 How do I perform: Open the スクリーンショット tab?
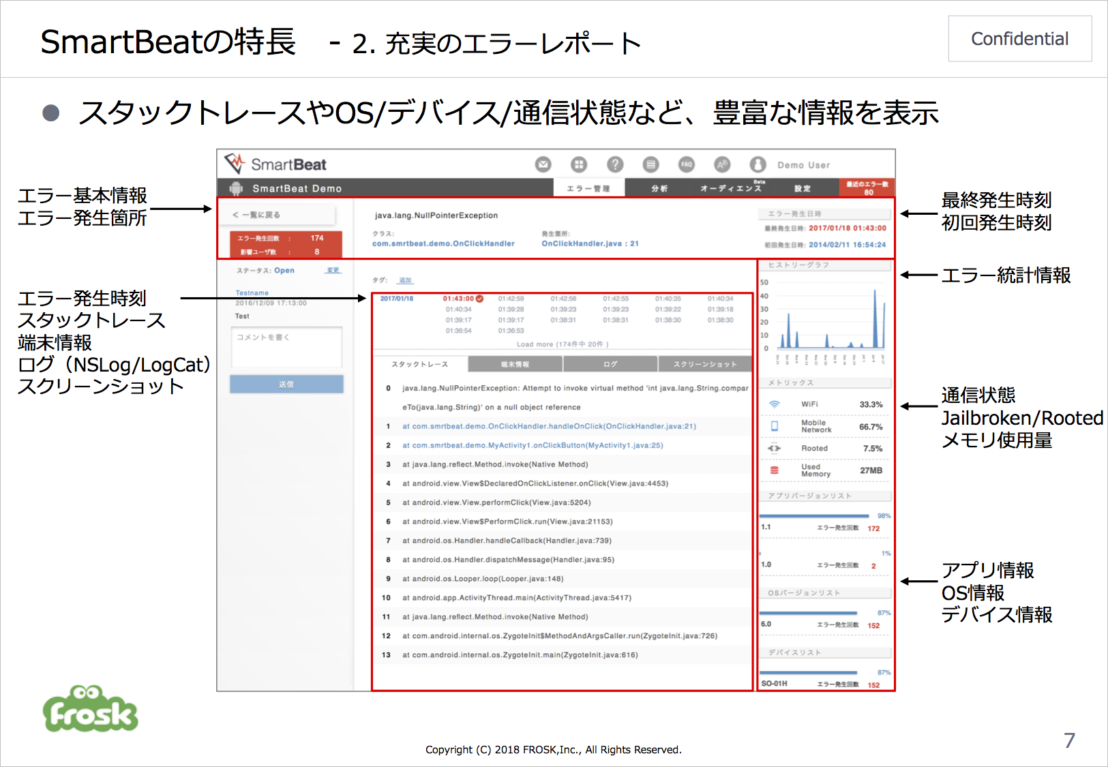[705, 364]
